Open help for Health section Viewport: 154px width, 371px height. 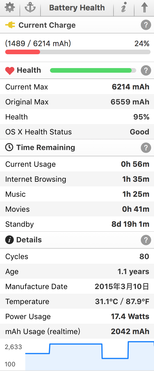point(146,70)
